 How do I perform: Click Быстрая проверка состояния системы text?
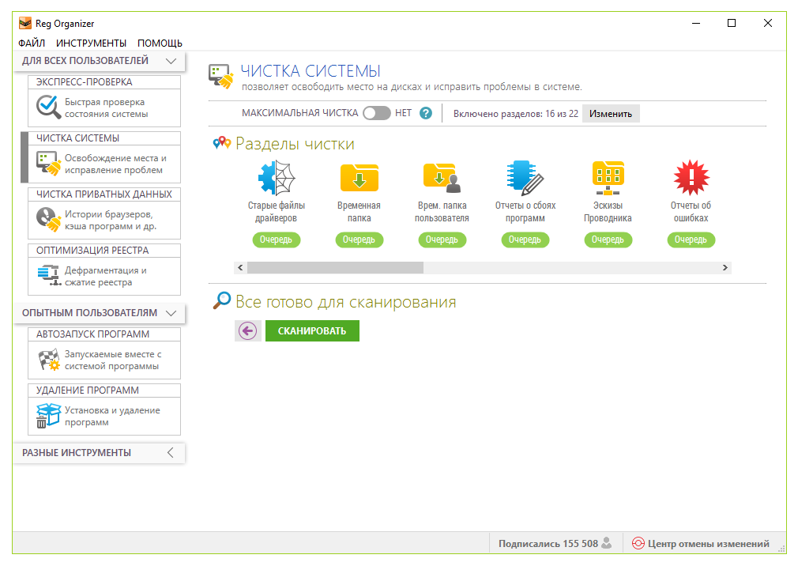[x=107, y=108]
